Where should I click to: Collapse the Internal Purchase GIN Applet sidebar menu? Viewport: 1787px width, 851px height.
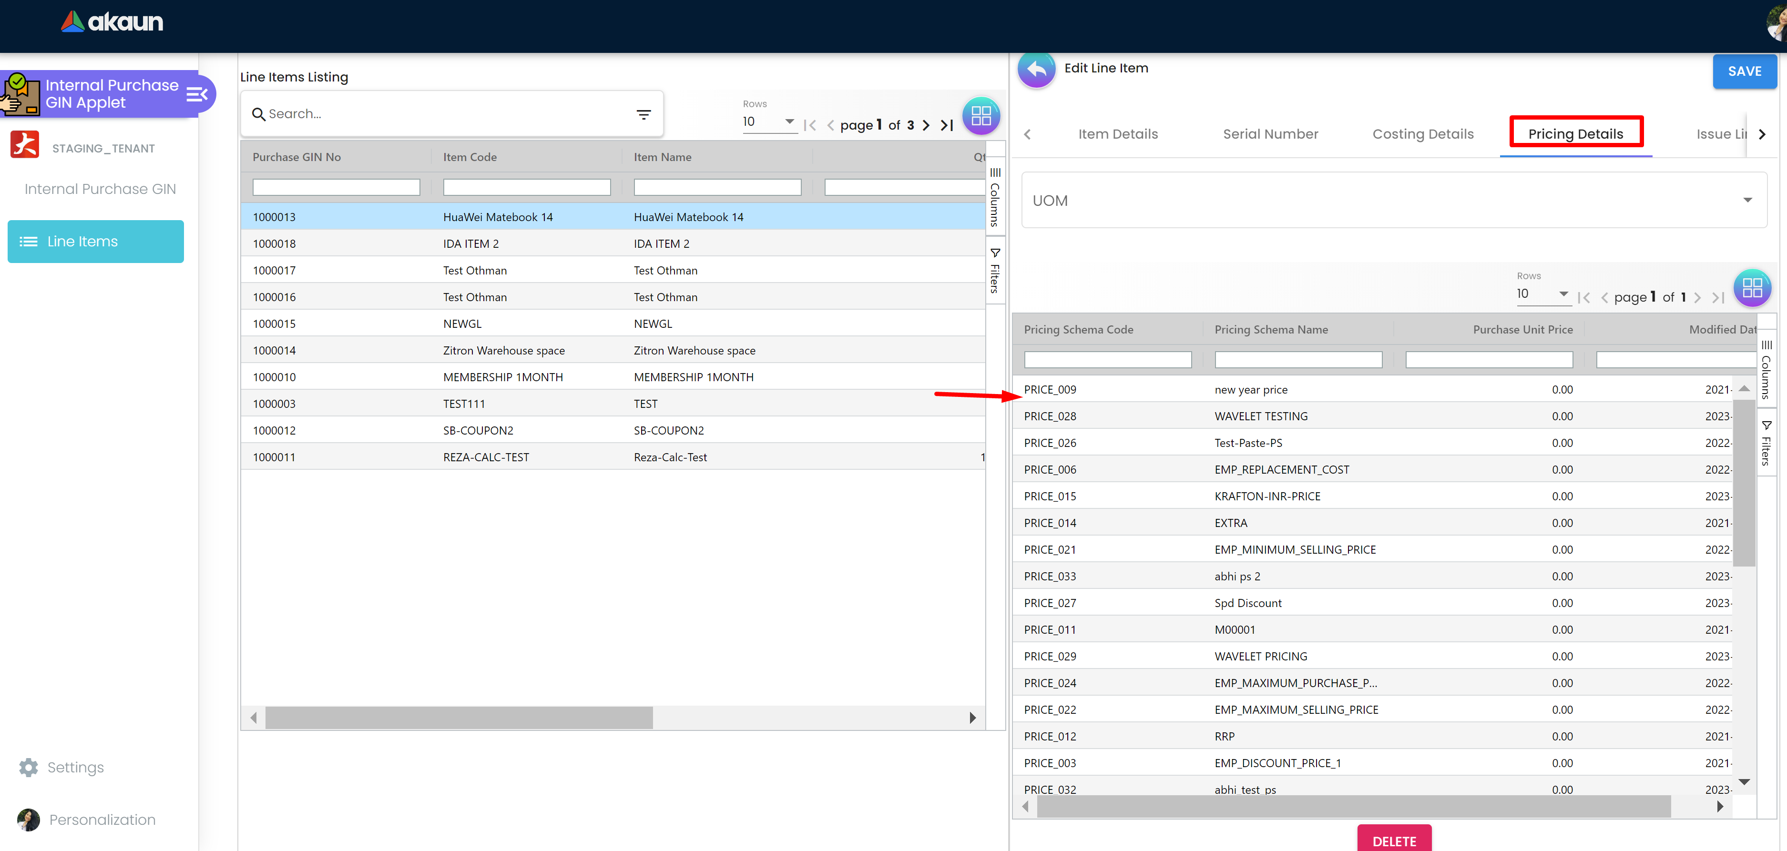[x=197, y=94]
